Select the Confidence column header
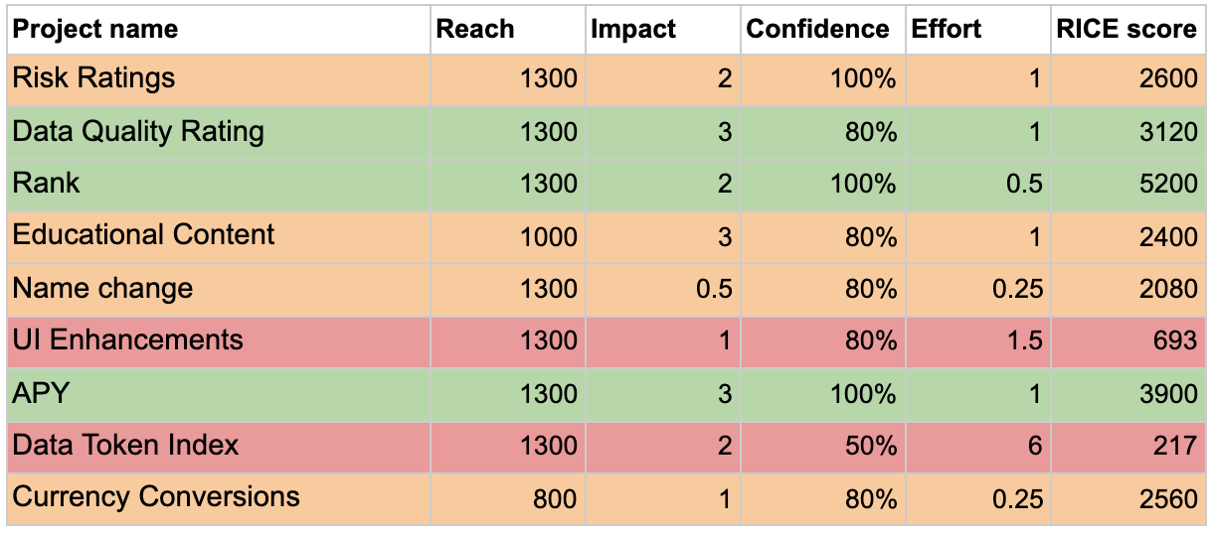This screenshot has width=1215, height=536. pos(822,29)
